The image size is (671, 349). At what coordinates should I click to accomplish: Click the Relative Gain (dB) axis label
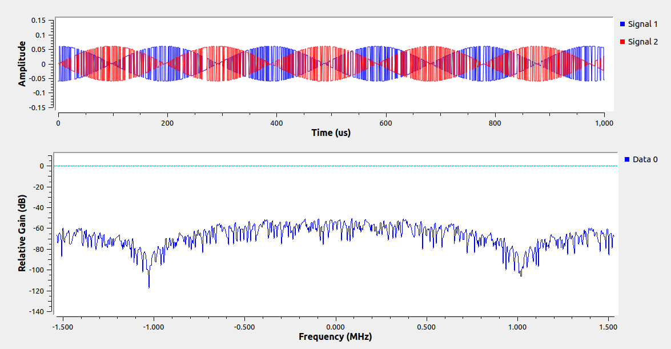click(x=22, y=233)
